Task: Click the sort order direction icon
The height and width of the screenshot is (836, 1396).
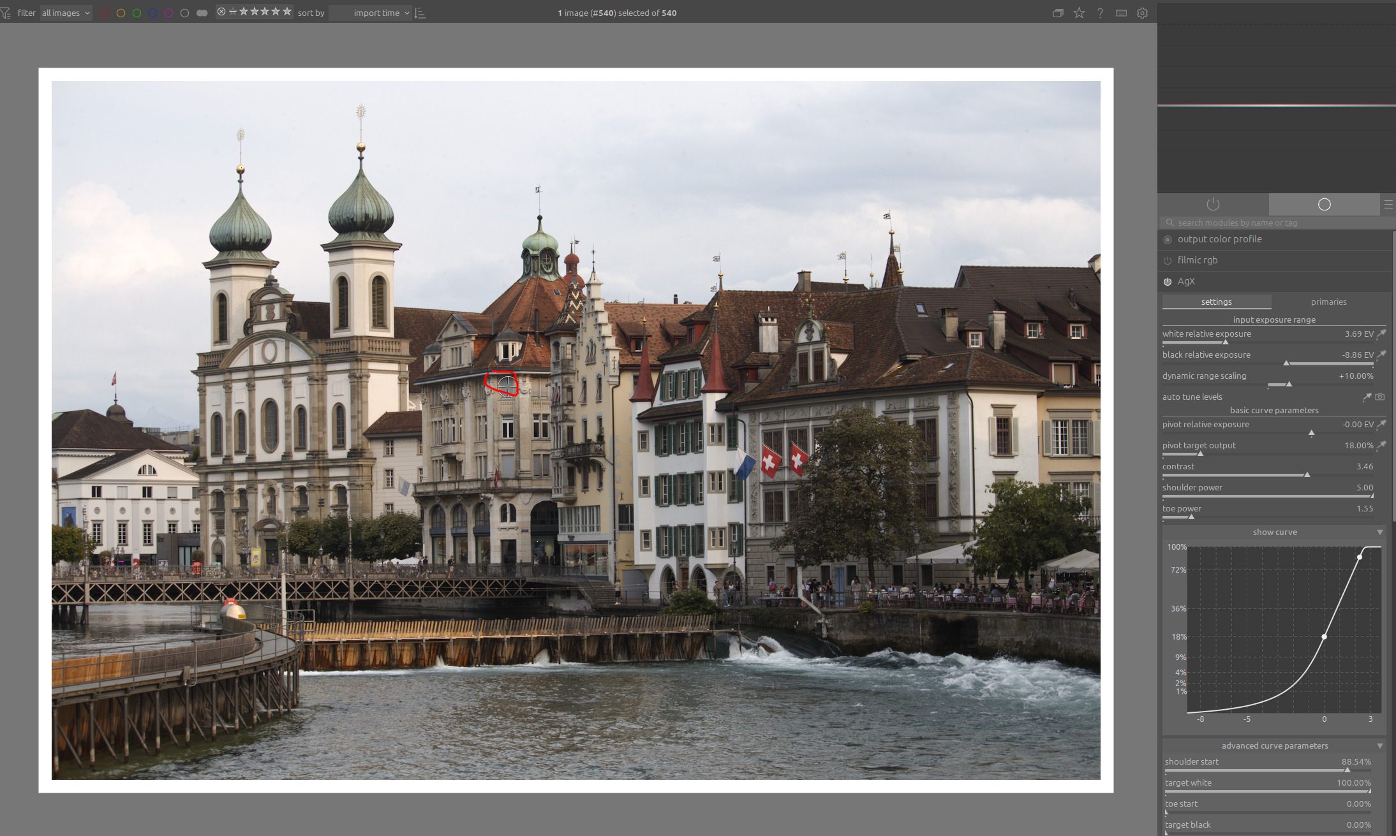Action: (420, 13)
